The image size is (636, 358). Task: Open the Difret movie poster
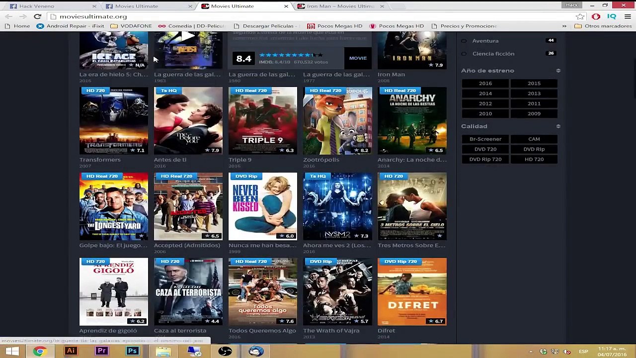(412, 292)
